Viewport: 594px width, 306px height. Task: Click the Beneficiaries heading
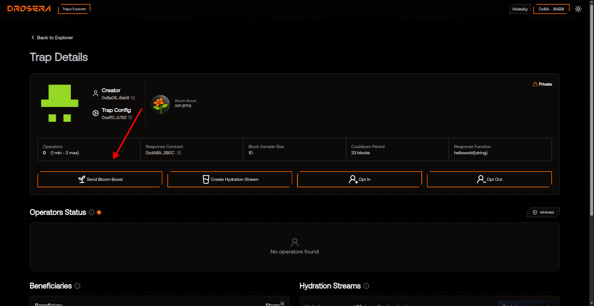(51, 286)
